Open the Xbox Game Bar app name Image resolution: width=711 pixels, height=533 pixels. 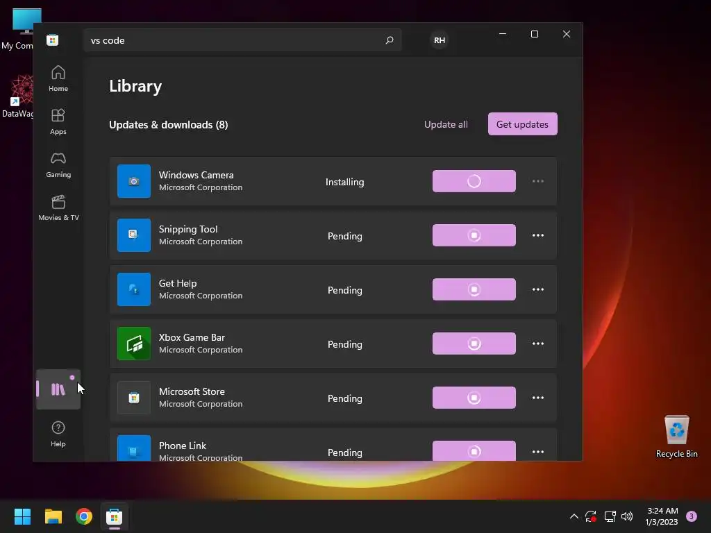click(x=192, y=338)
